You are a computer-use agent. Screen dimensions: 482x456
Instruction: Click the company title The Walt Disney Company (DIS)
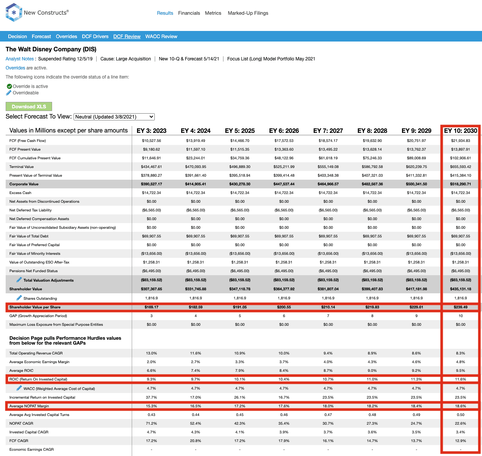(51, 49)
